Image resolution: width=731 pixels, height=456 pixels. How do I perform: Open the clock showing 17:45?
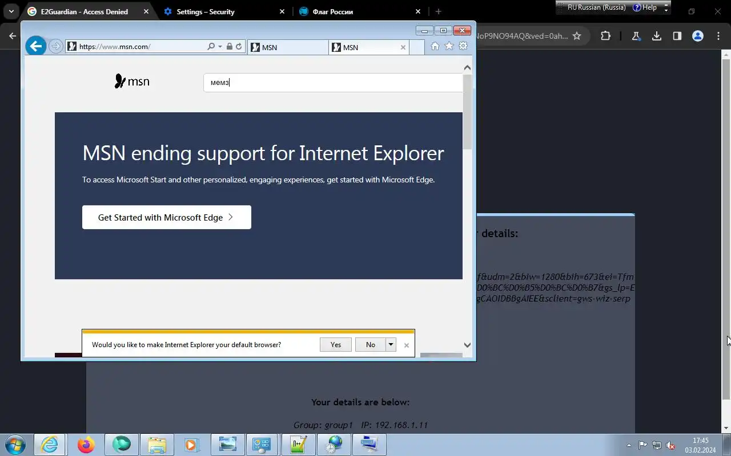(x=701, y=445)
